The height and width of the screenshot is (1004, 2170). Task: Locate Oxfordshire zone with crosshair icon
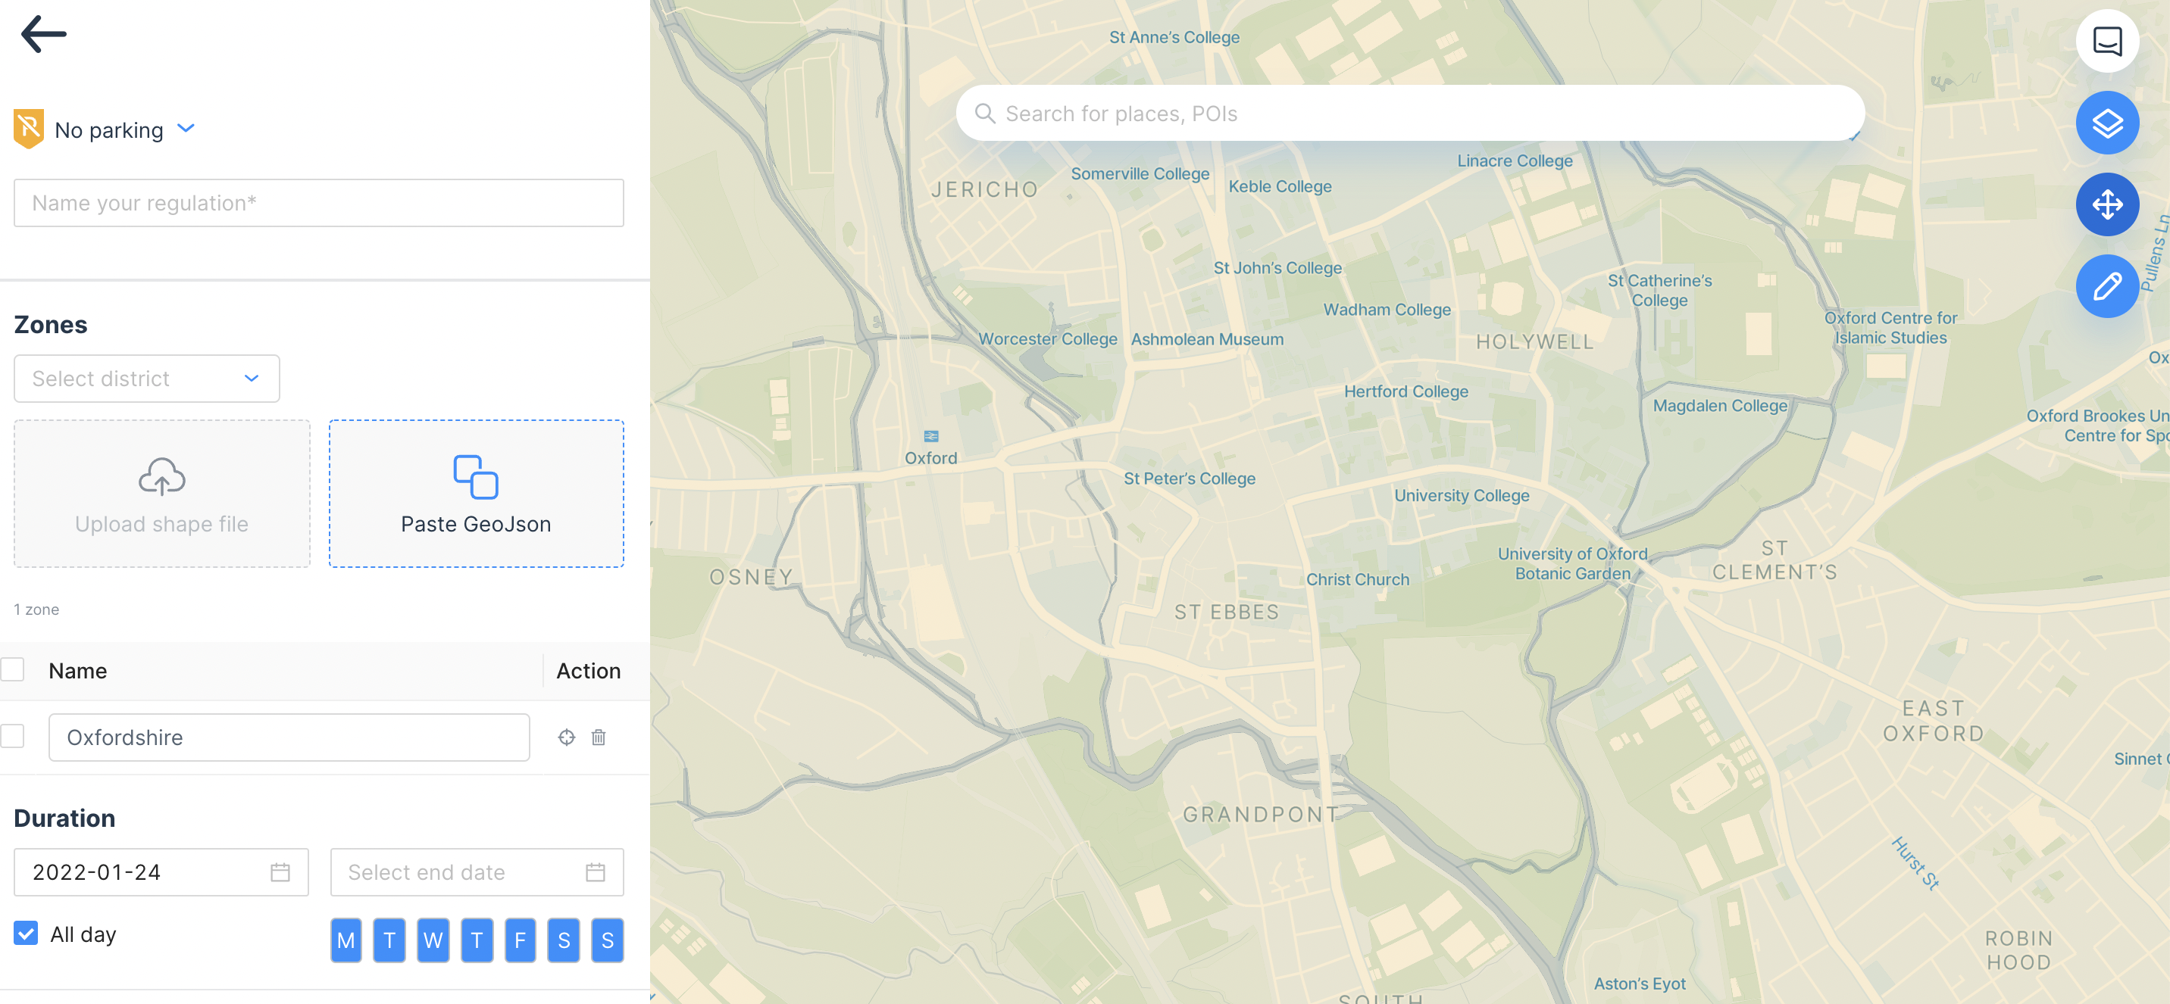[x=566, y=737]
